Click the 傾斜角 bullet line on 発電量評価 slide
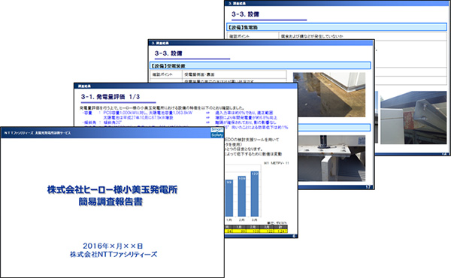 102,122
